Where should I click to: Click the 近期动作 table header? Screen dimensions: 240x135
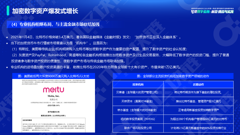pos(198,84)
